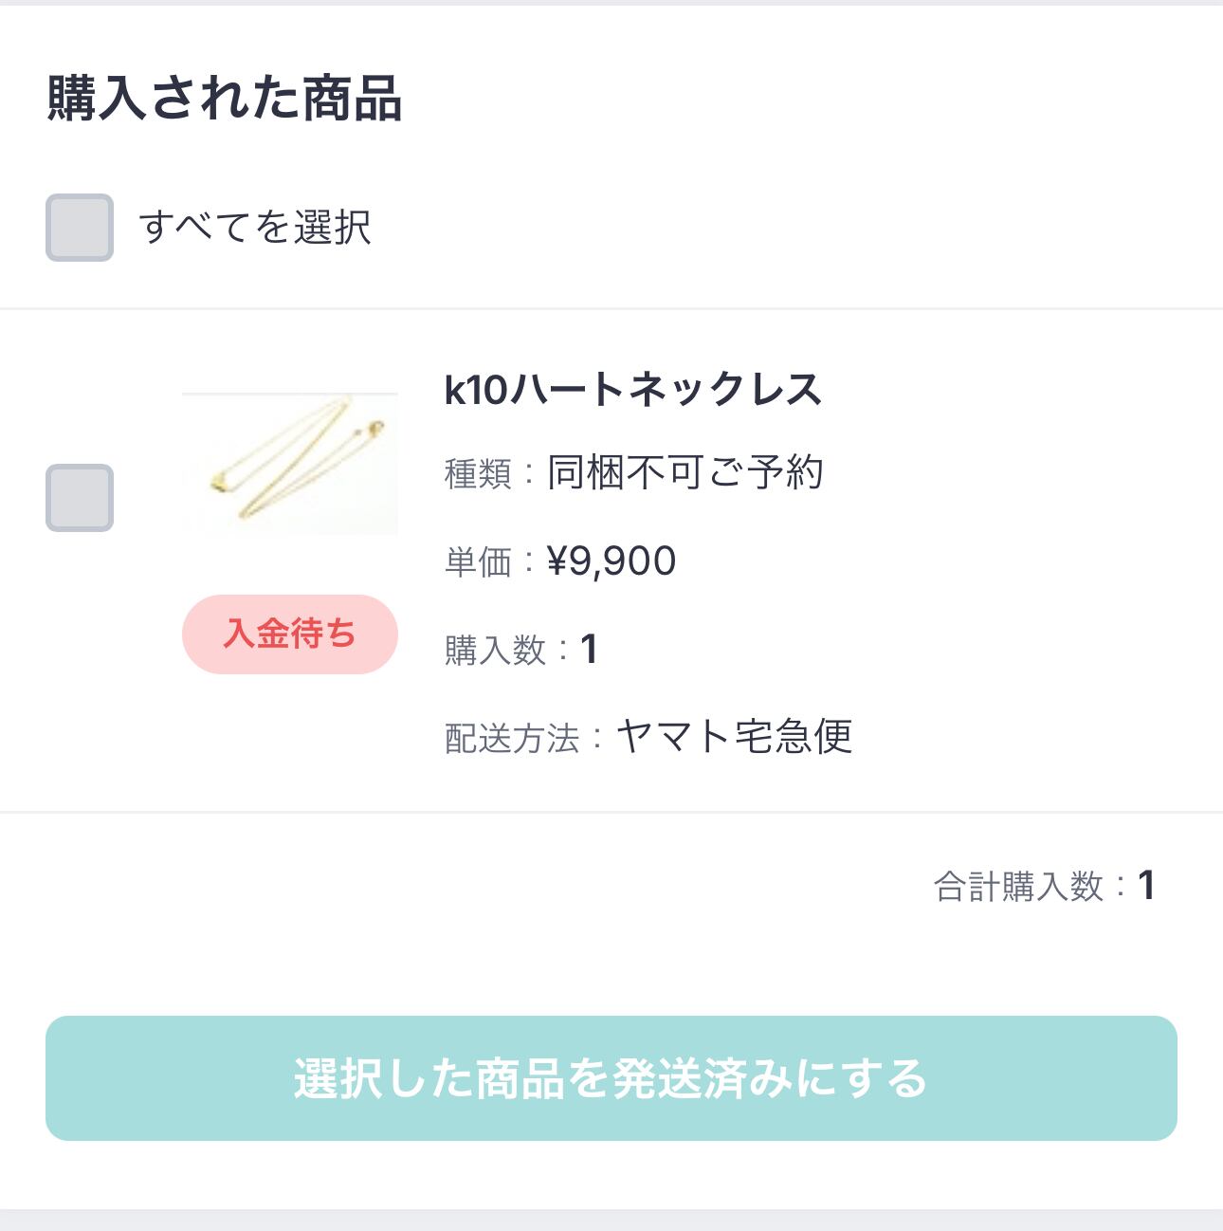The width and height of the screenshot is (1223, 1231).
Task: Click the 単価 field label
Action: [478, 561]
